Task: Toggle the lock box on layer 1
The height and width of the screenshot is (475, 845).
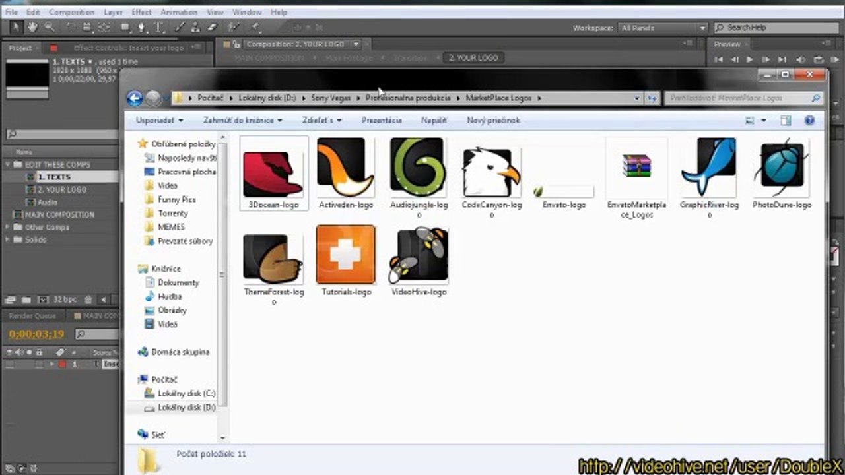Action: pos(39,364)
